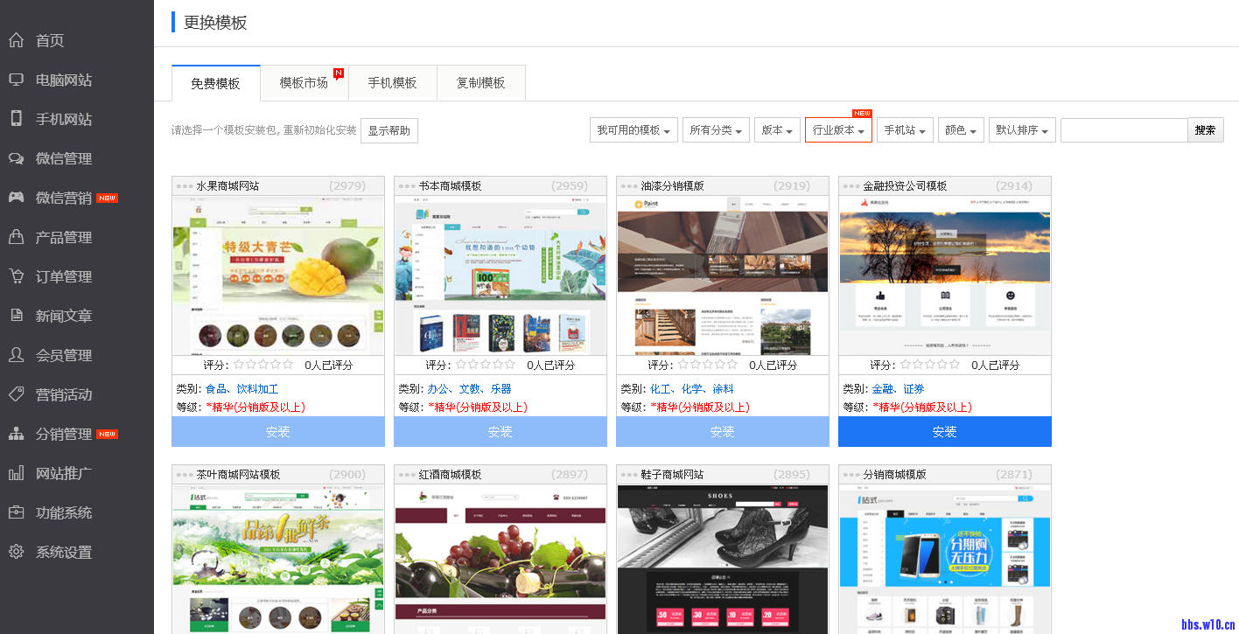Click the chat bubble icon for 微信管理
The width and height of the screenshot is (1239, 634).
pos(16,158)
